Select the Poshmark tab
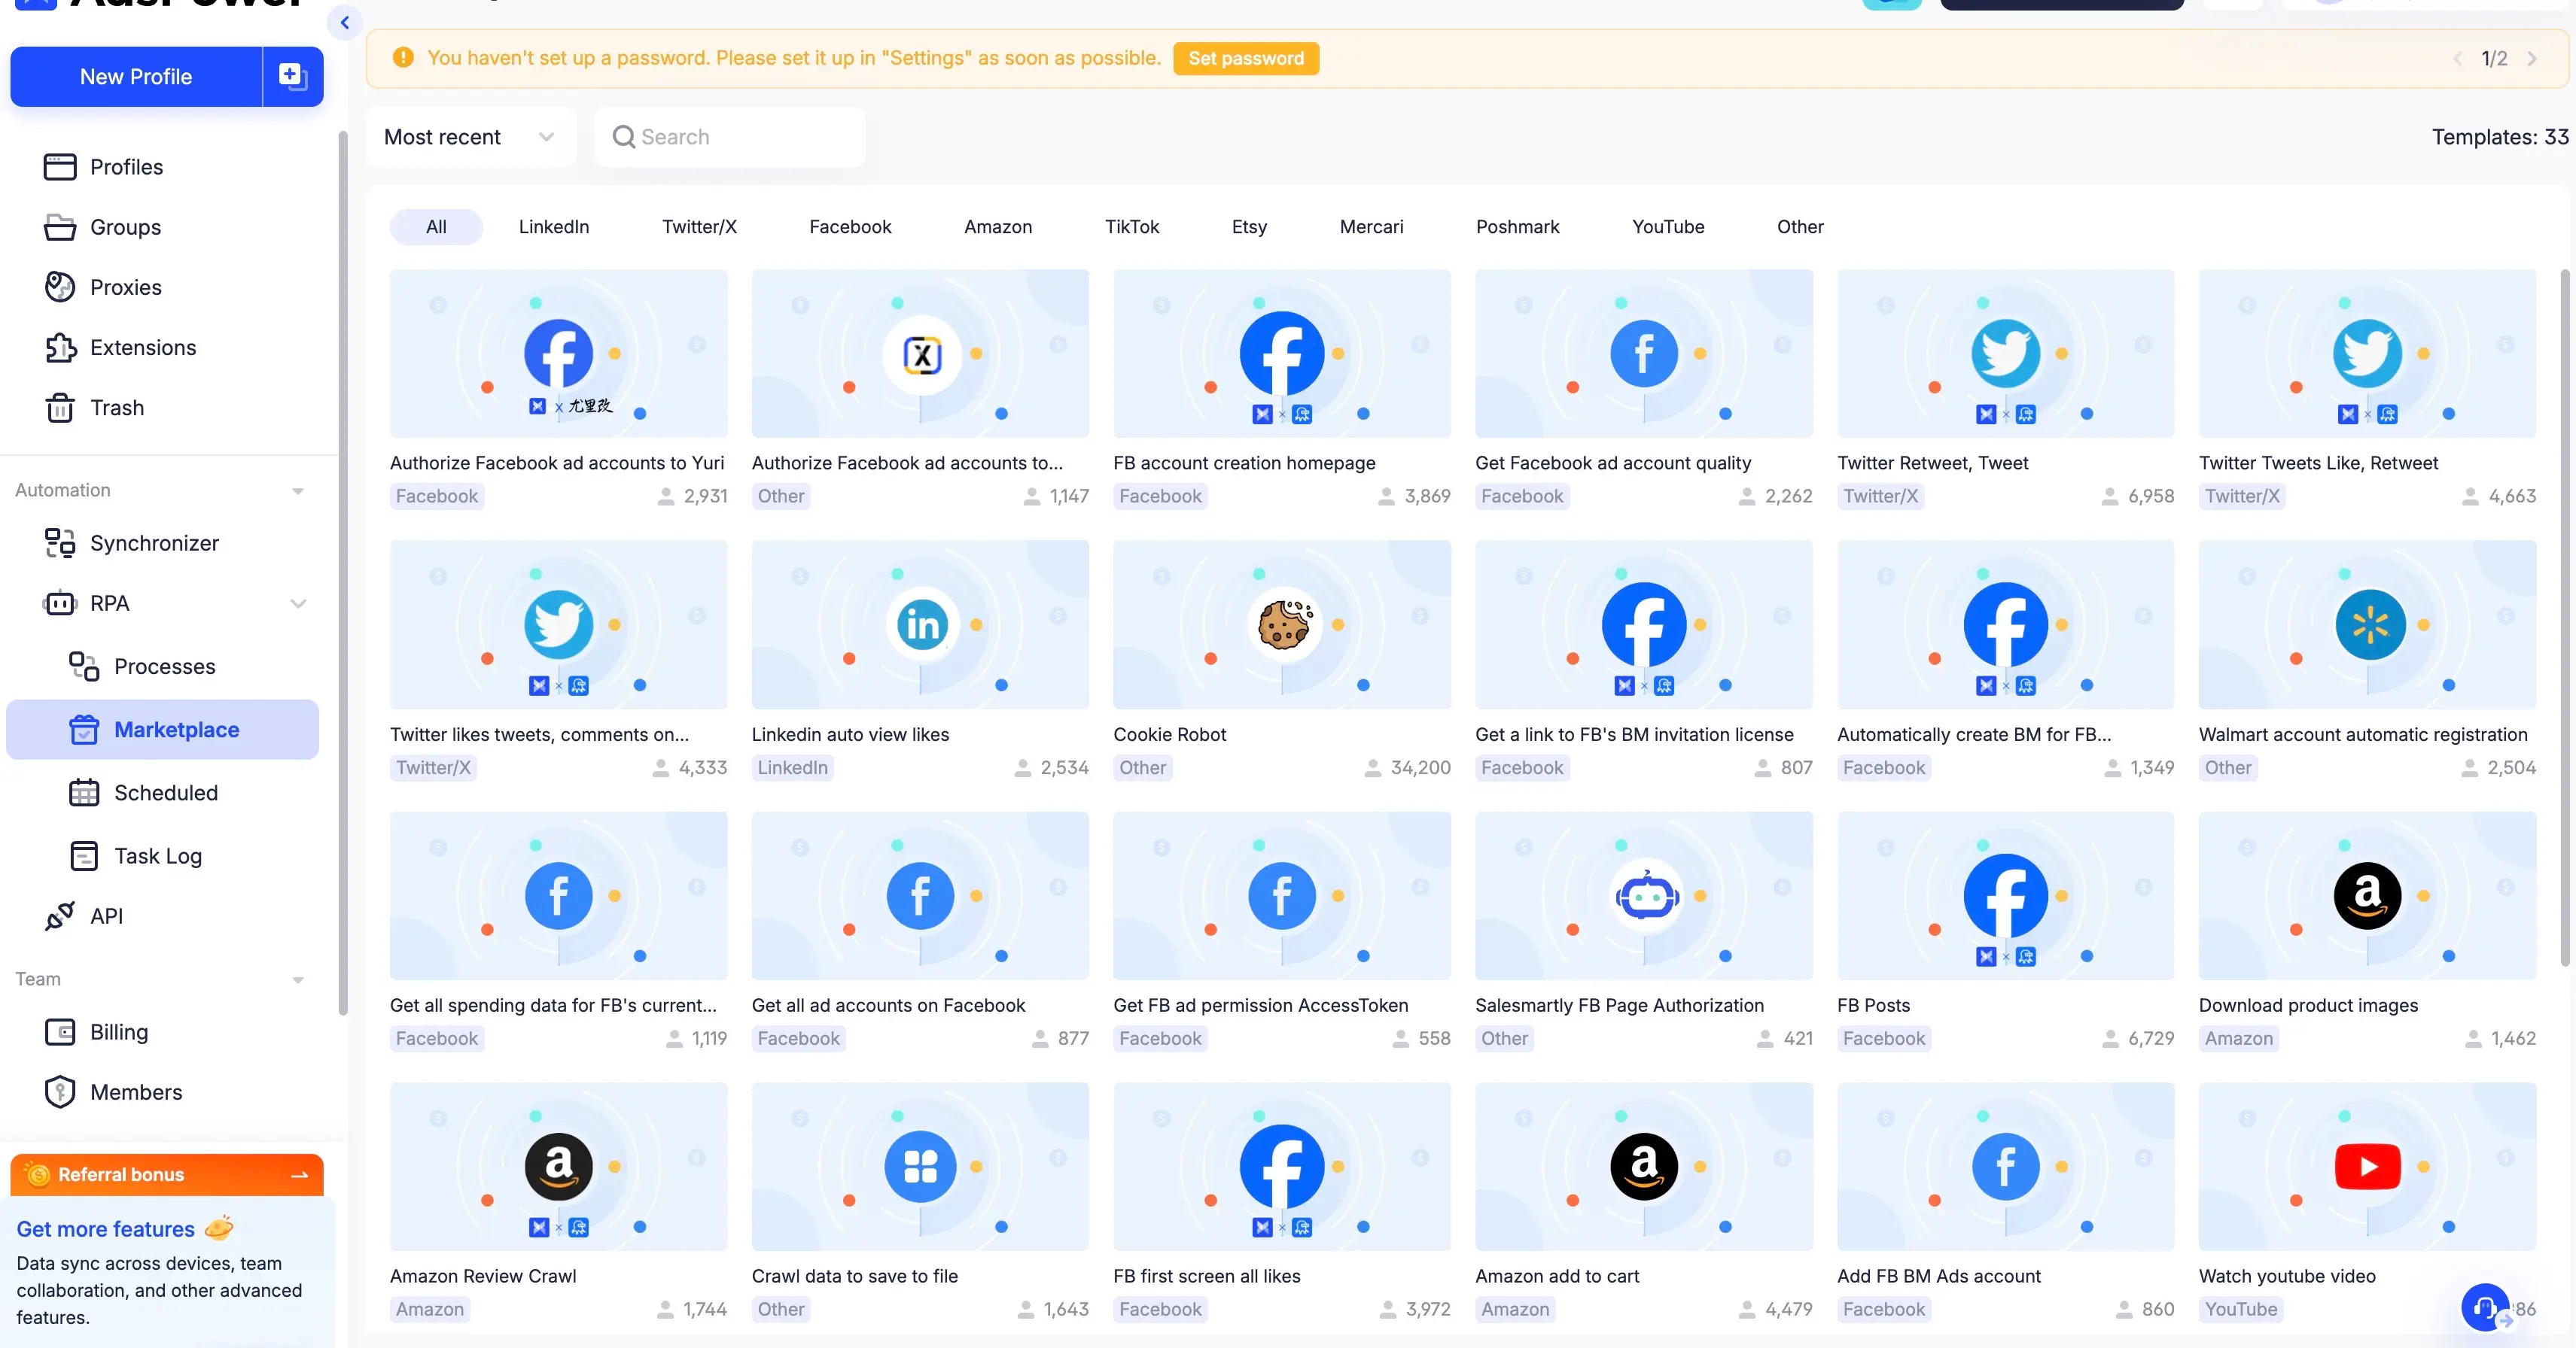2576x1348 pixels. (1517, 227)
